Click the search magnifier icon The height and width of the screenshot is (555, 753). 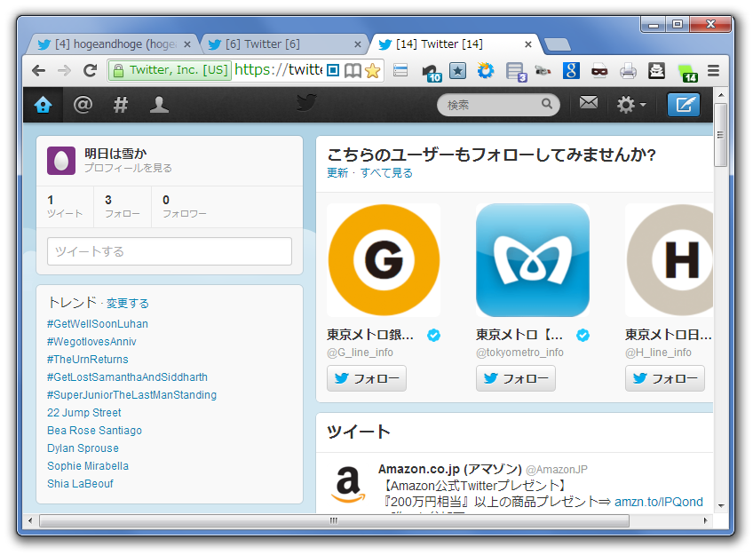click(546, 104)
